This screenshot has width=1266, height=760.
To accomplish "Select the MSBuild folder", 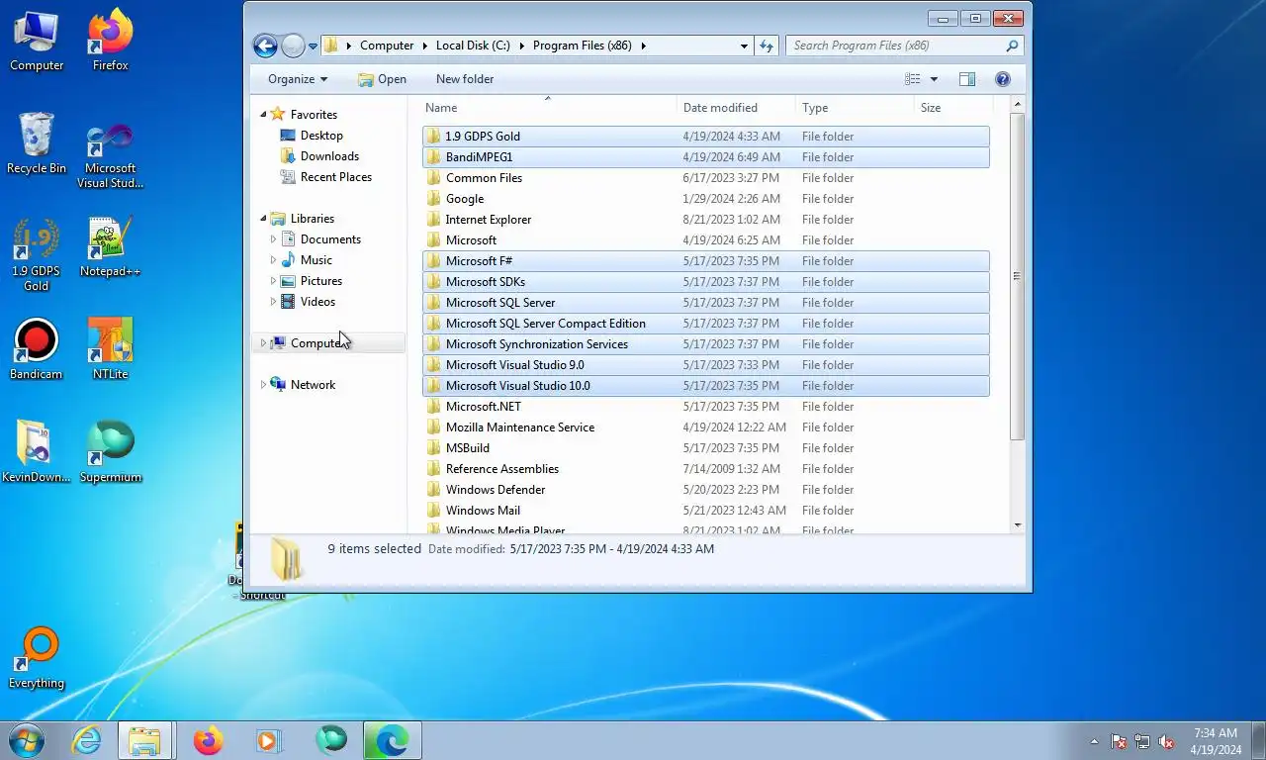I will pyautogui.click(x=705, y=448).
